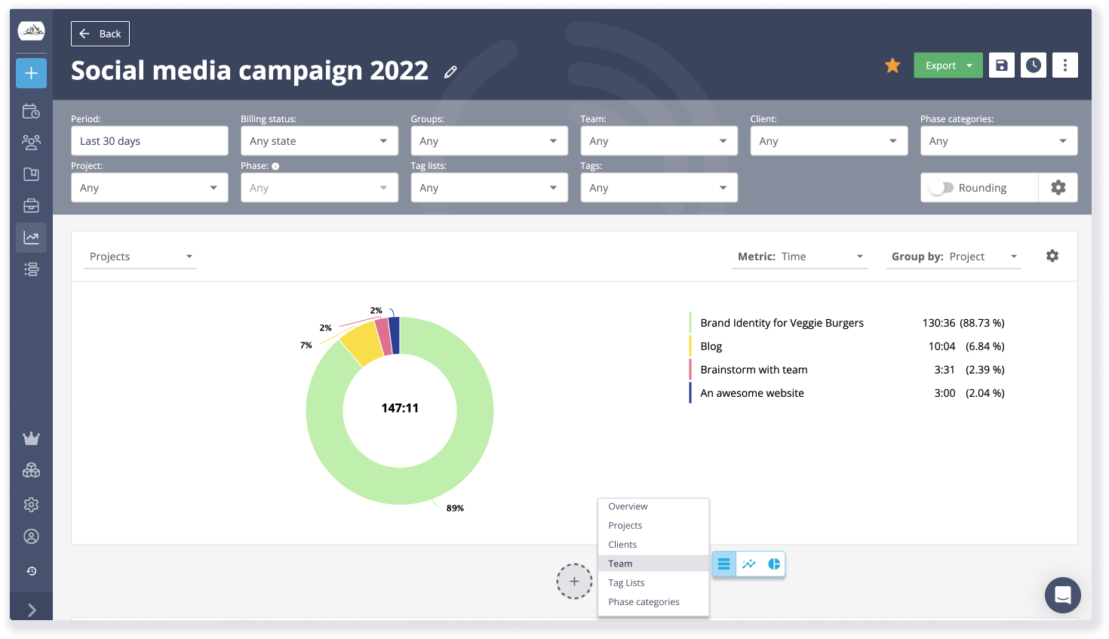Click the save report icon near Export

tap(1001, 65)
